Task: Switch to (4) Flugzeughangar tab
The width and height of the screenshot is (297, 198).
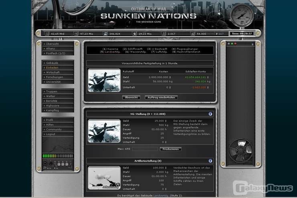Action: [x=185, y=49]
